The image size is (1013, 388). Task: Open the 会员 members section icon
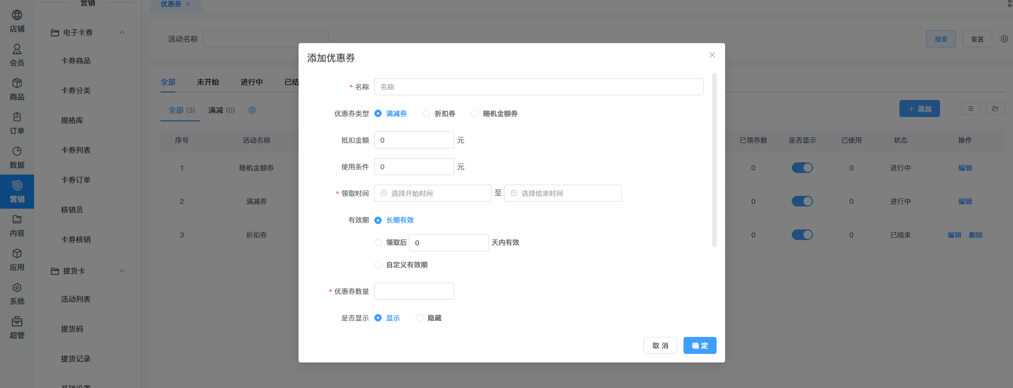click(17, 49)
